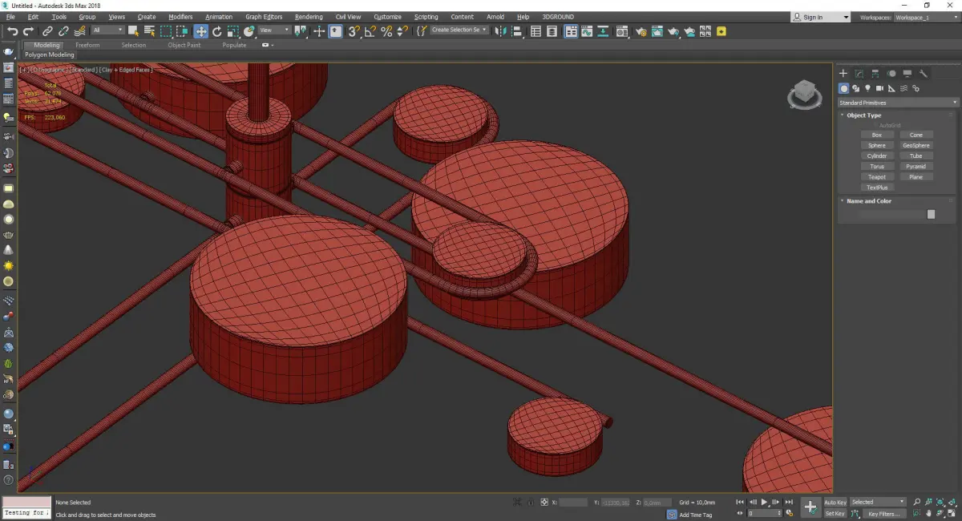The width and height of the screenshot is (962, 521).
Task: Click the object color swatch
Action: click(x=931, y=214)
